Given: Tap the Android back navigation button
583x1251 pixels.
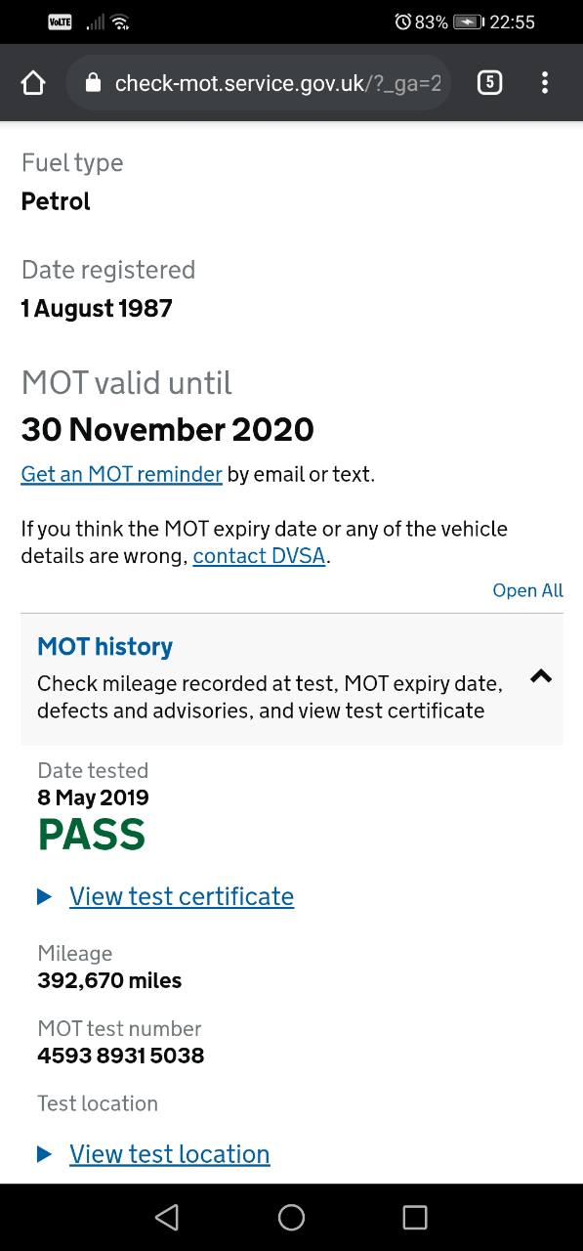Looking at the screenshot, I should (167, 1217).
